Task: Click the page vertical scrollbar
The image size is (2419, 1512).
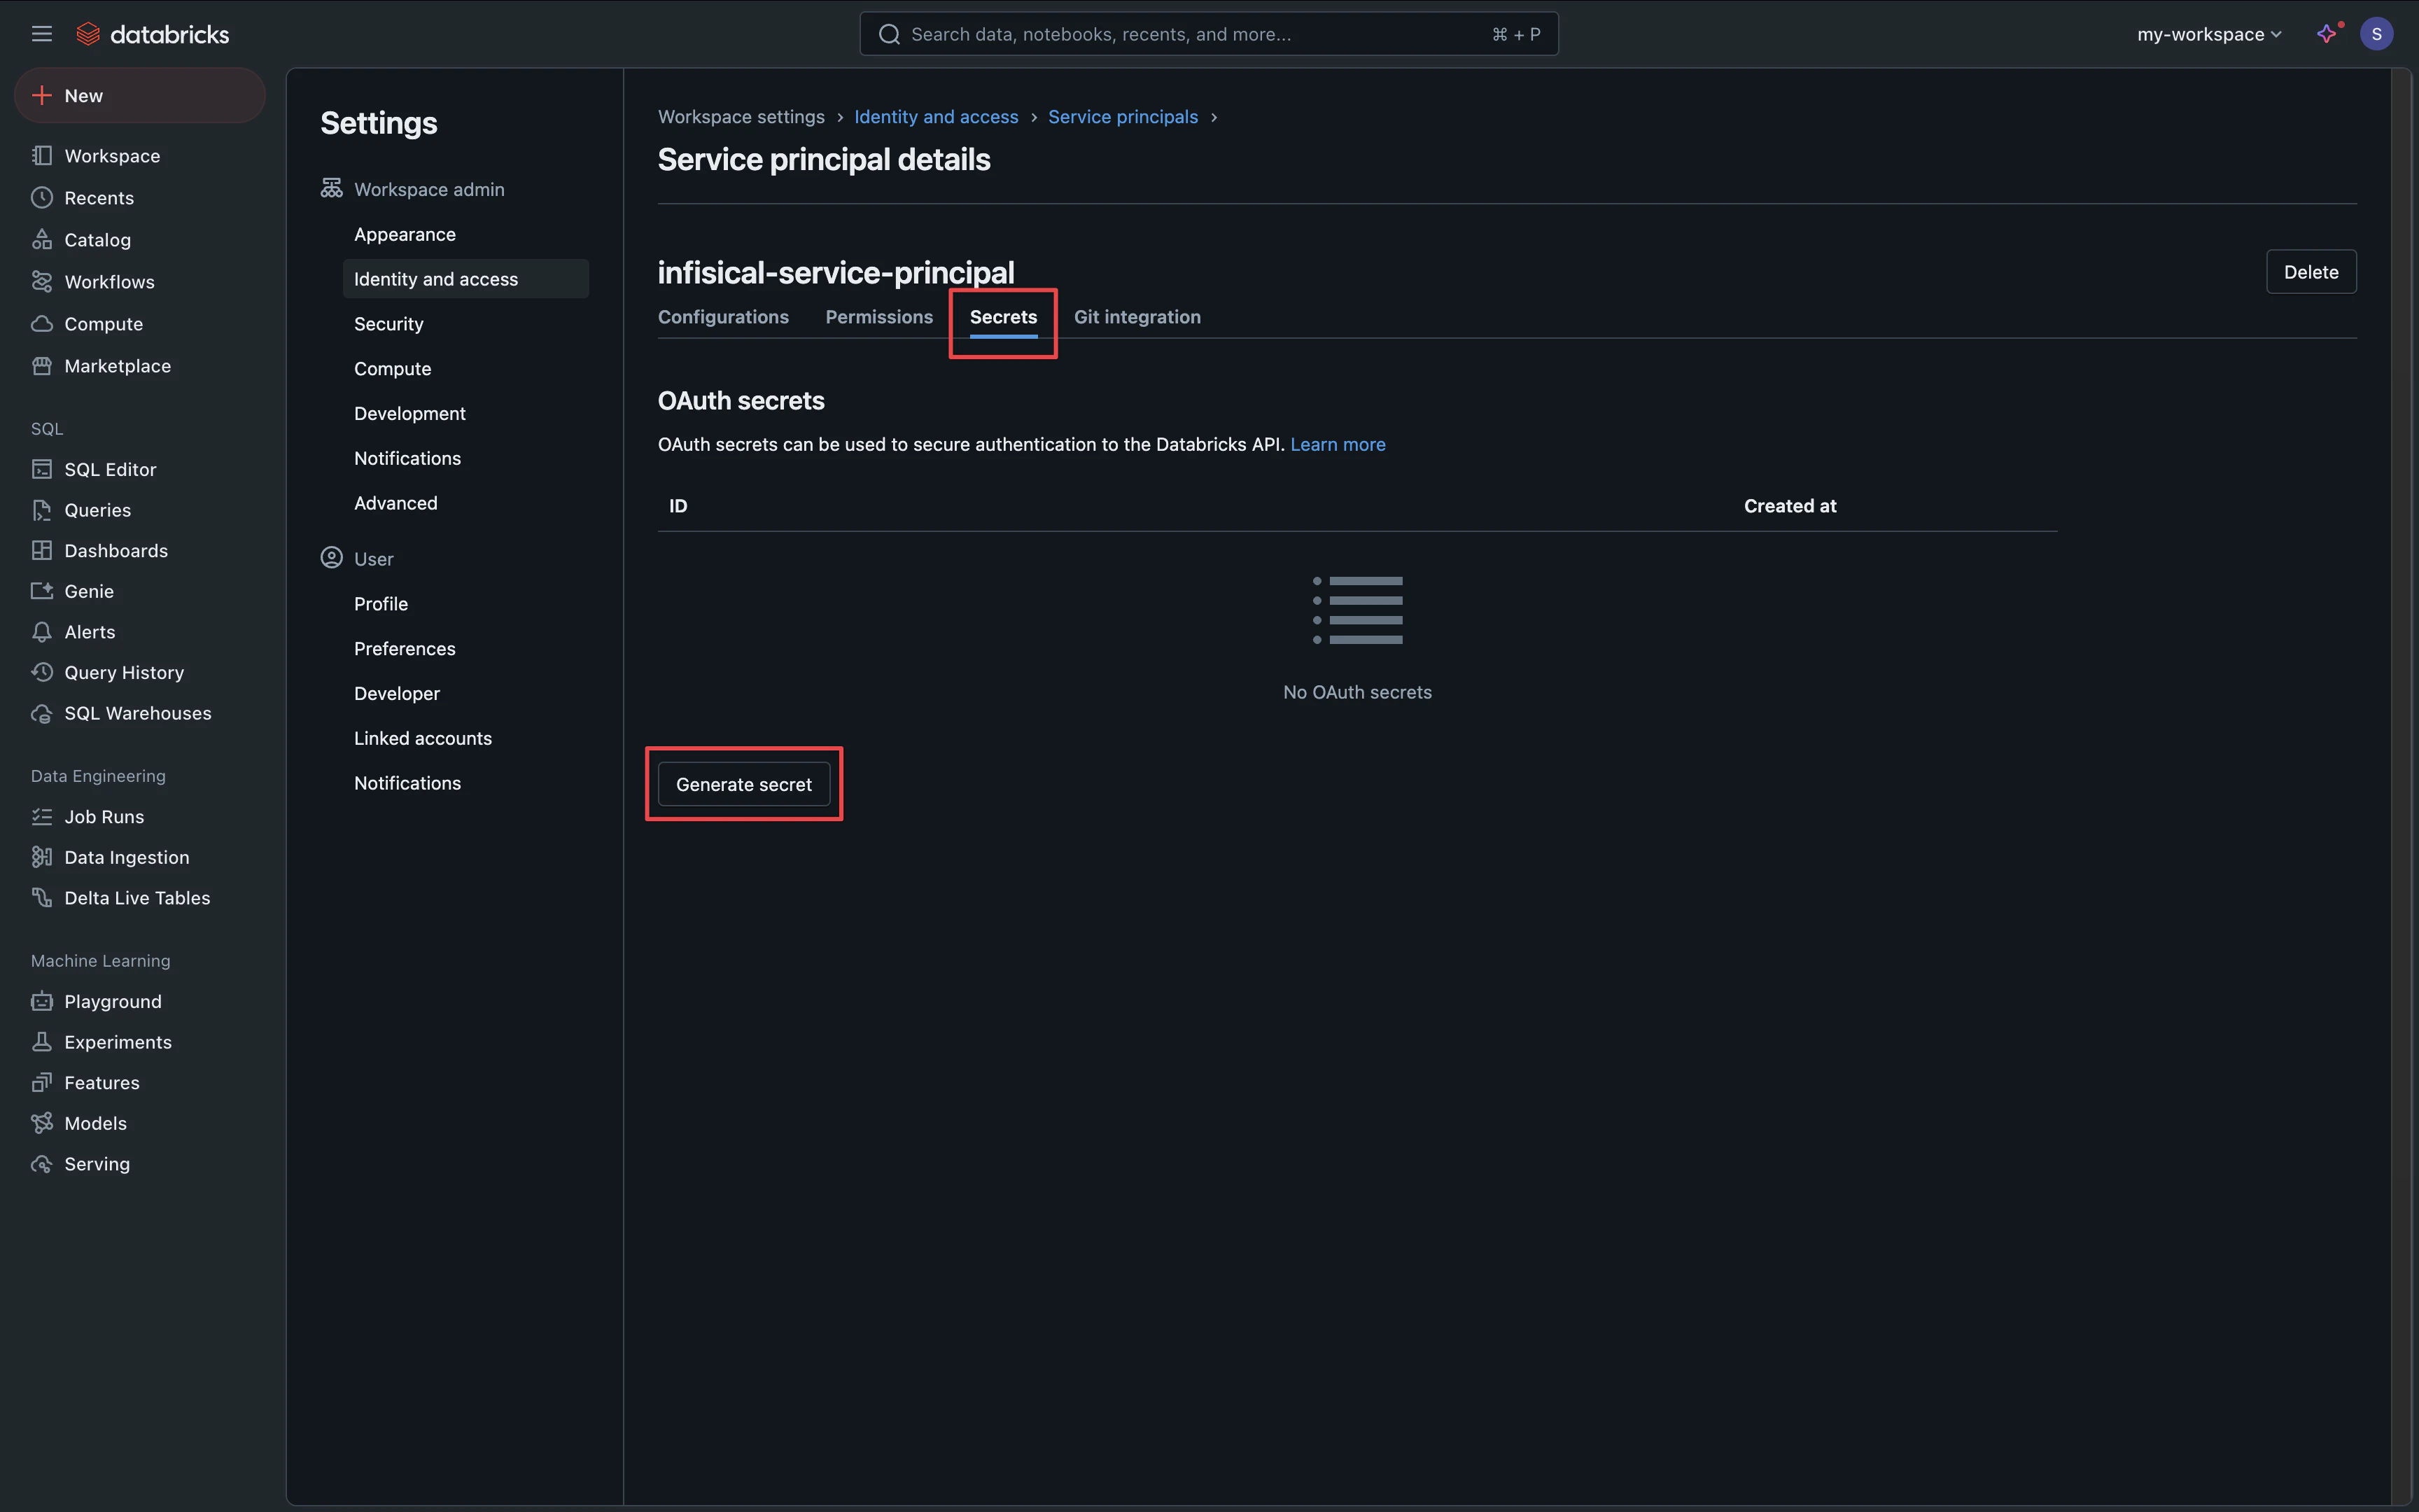Action: coord(2401,786)
